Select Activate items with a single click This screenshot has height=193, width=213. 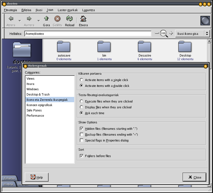[x=82, y=80]
